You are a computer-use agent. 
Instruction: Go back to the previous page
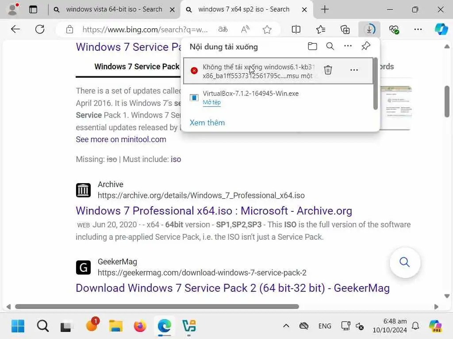15,29
